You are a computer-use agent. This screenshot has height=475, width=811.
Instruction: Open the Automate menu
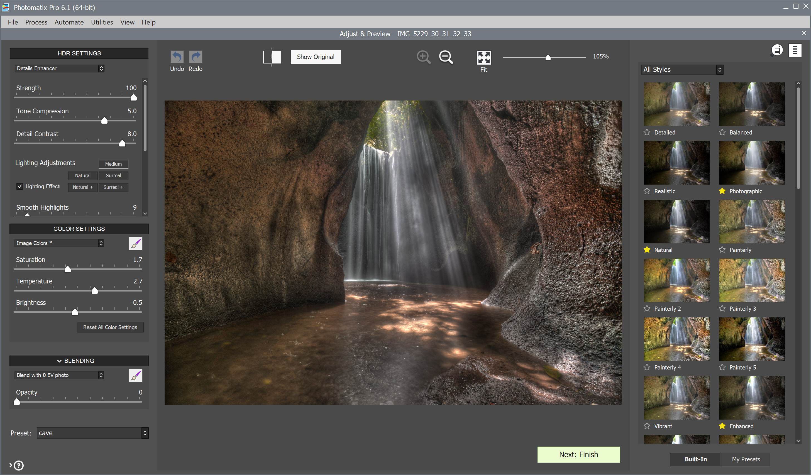(69, 22)
